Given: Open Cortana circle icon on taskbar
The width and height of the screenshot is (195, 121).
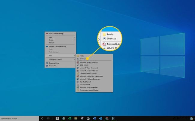Looking at the screenshot, I should (x=42, y=119).
